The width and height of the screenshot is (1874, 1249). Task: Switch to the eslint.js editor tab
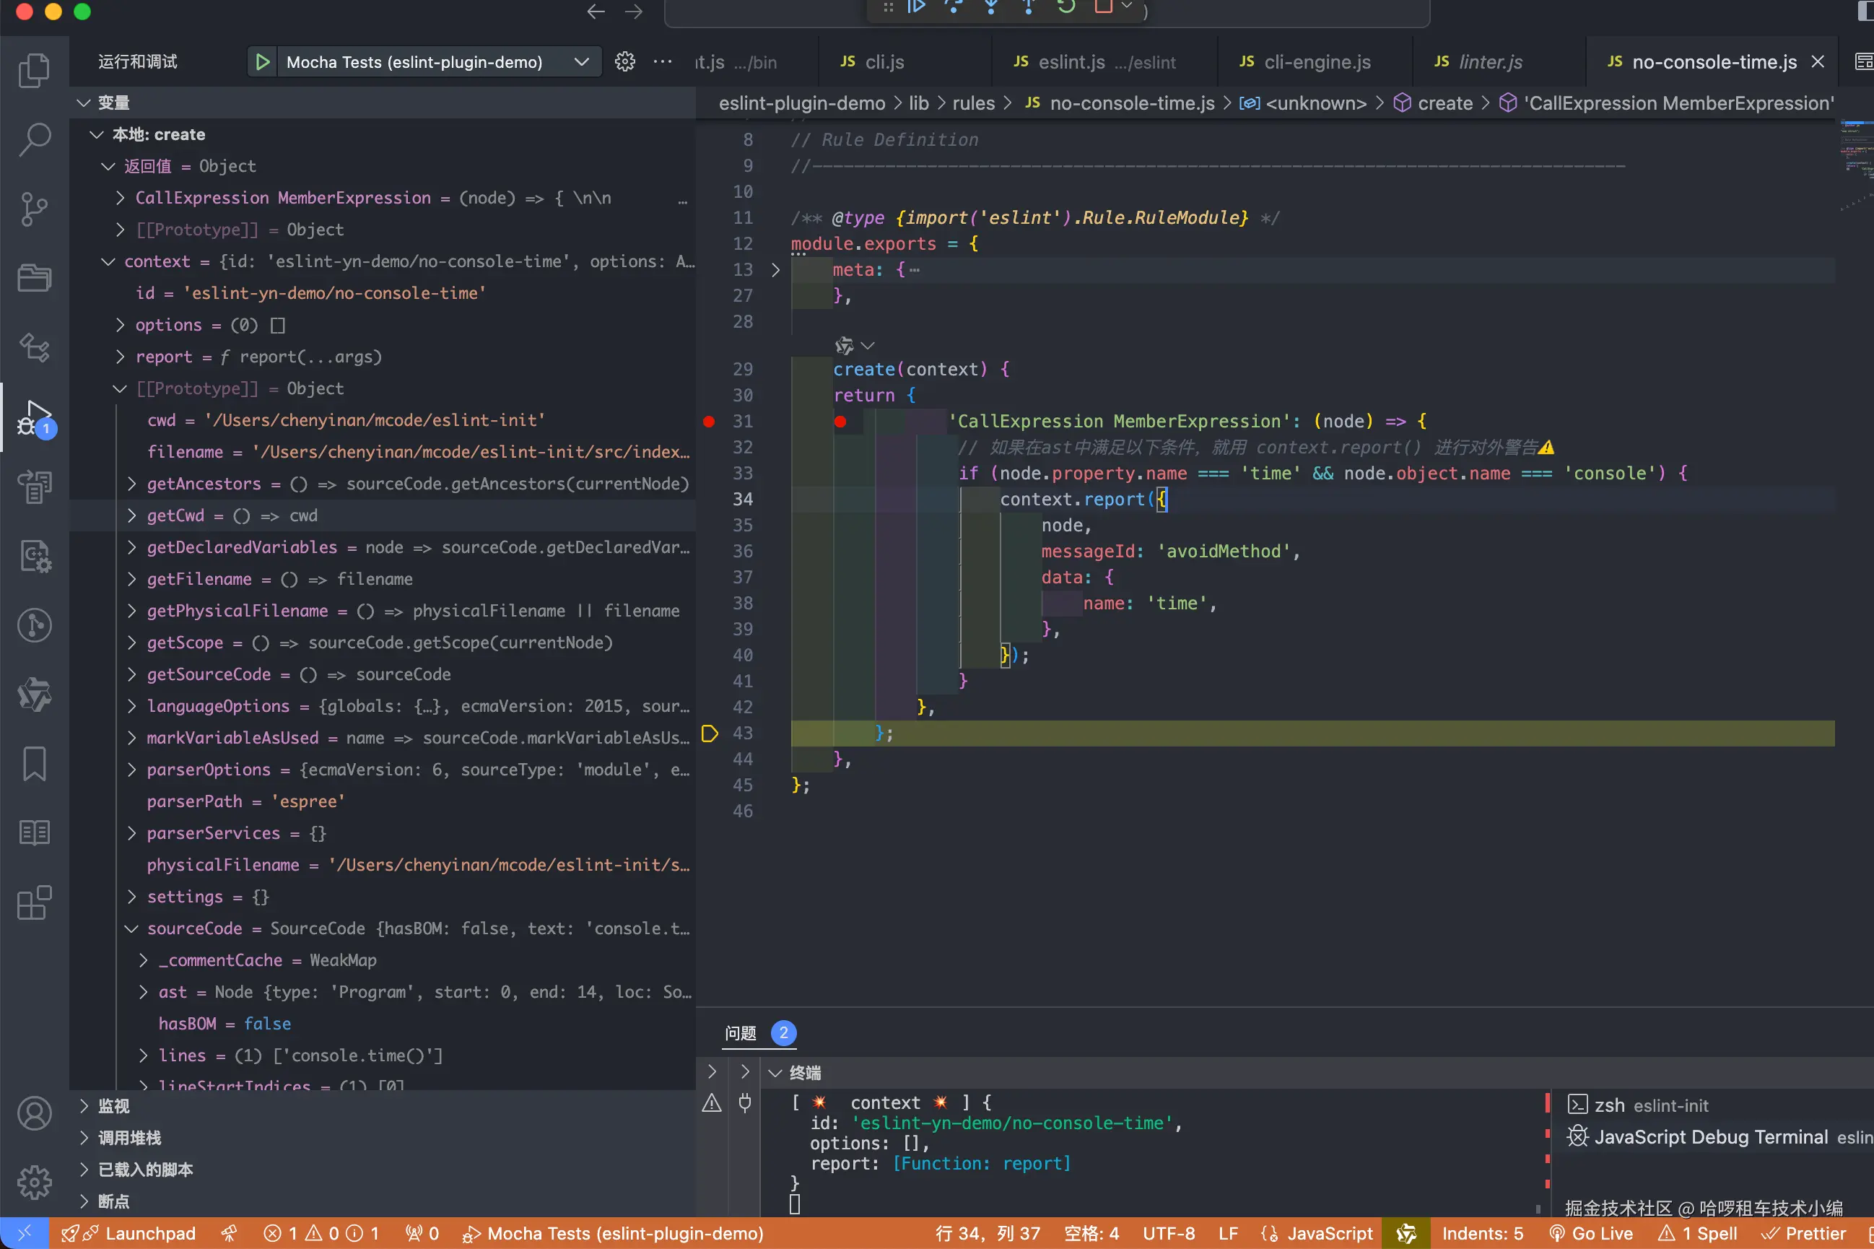[x=1071, y=62]
